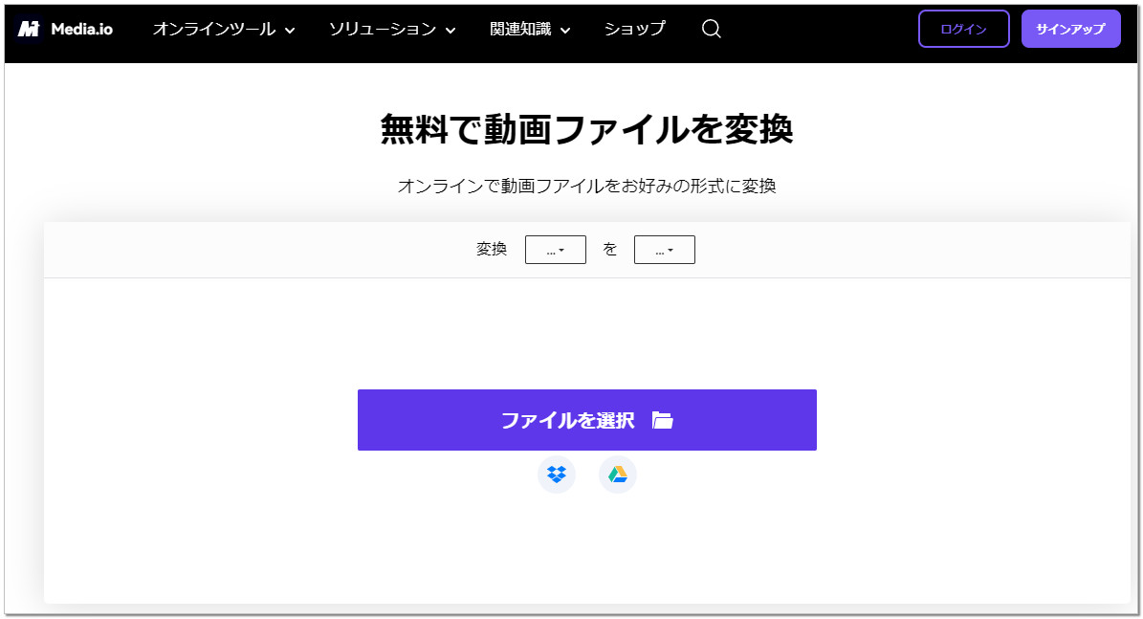Click the オンラインで動画ファイル subtitle text
The width and height of the screenshot is (1143, 619).
pos(586,186)
